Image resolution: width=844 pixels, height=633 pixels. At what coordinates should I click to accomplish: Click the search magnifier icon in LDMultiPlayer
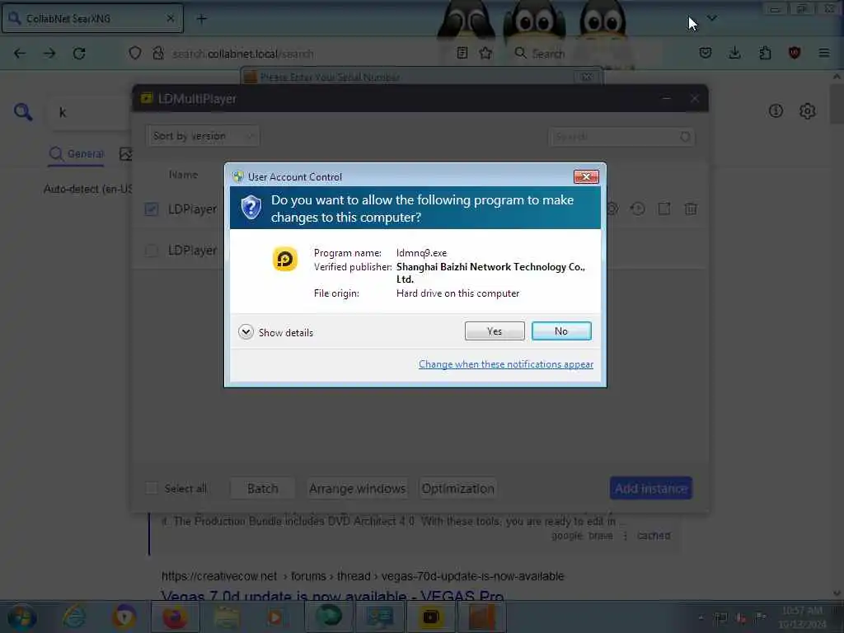click(x=685, y=137)
